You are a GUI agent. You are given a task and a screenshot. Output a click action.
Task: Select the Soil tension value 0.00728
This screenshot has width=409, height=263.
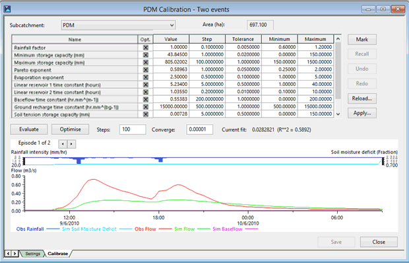[171, 114]
